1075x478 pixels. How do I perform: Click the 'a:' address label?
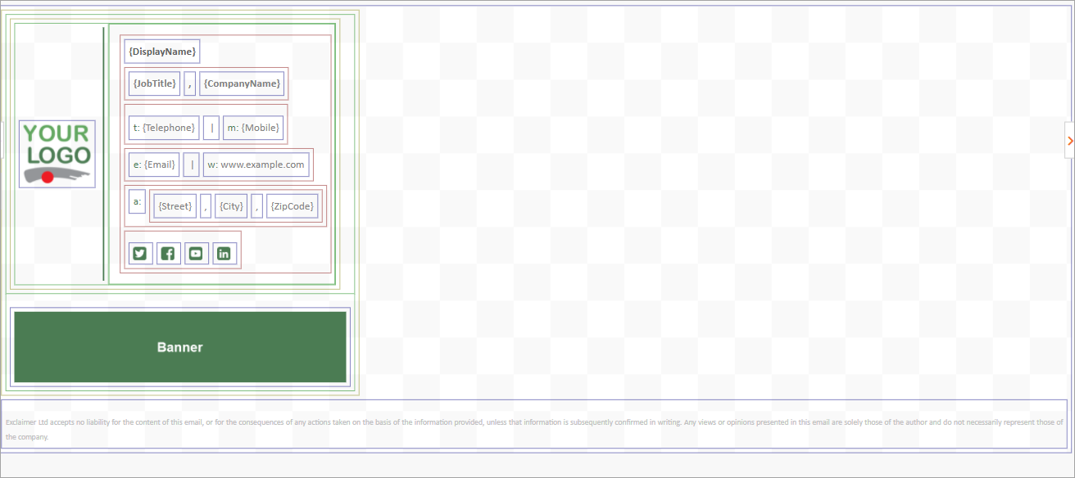pyautogui.click(x=137, y=201)
